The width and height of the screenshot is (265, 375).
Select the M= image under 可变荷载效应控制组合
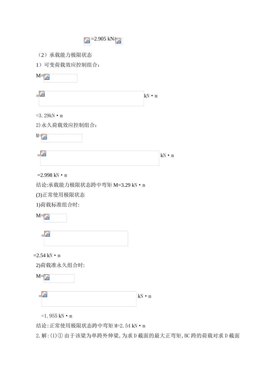61,78
